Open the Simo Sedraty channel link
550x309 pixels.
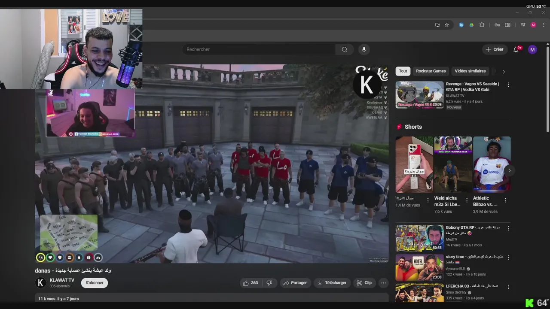(458, 292)
